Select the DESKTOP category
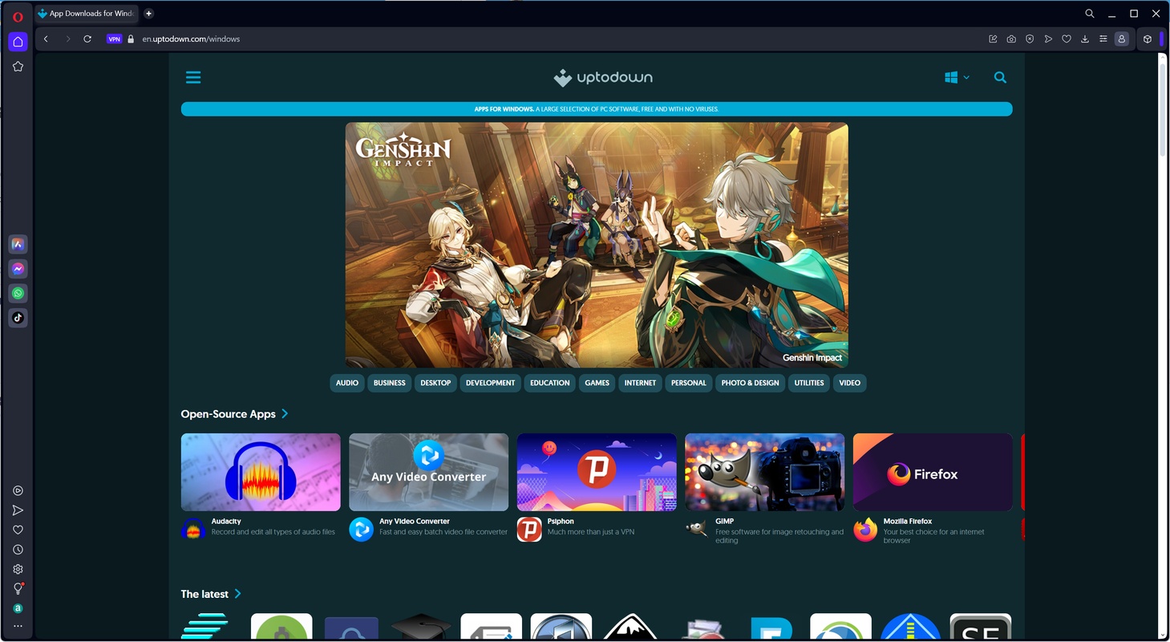Screen dimensions: 1170x642 pyautogui.click(x=435, y=383)
